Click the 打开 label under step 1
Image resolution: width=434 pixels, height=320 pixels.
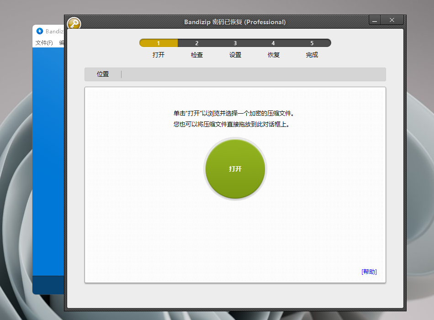pyautogui.click(x=159, y=55)
